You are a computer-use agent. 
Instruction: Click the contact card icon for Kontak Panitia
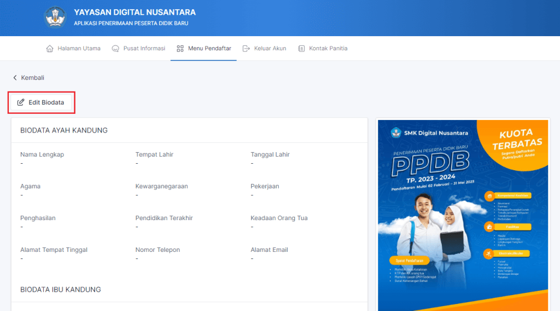pos(301,48)
